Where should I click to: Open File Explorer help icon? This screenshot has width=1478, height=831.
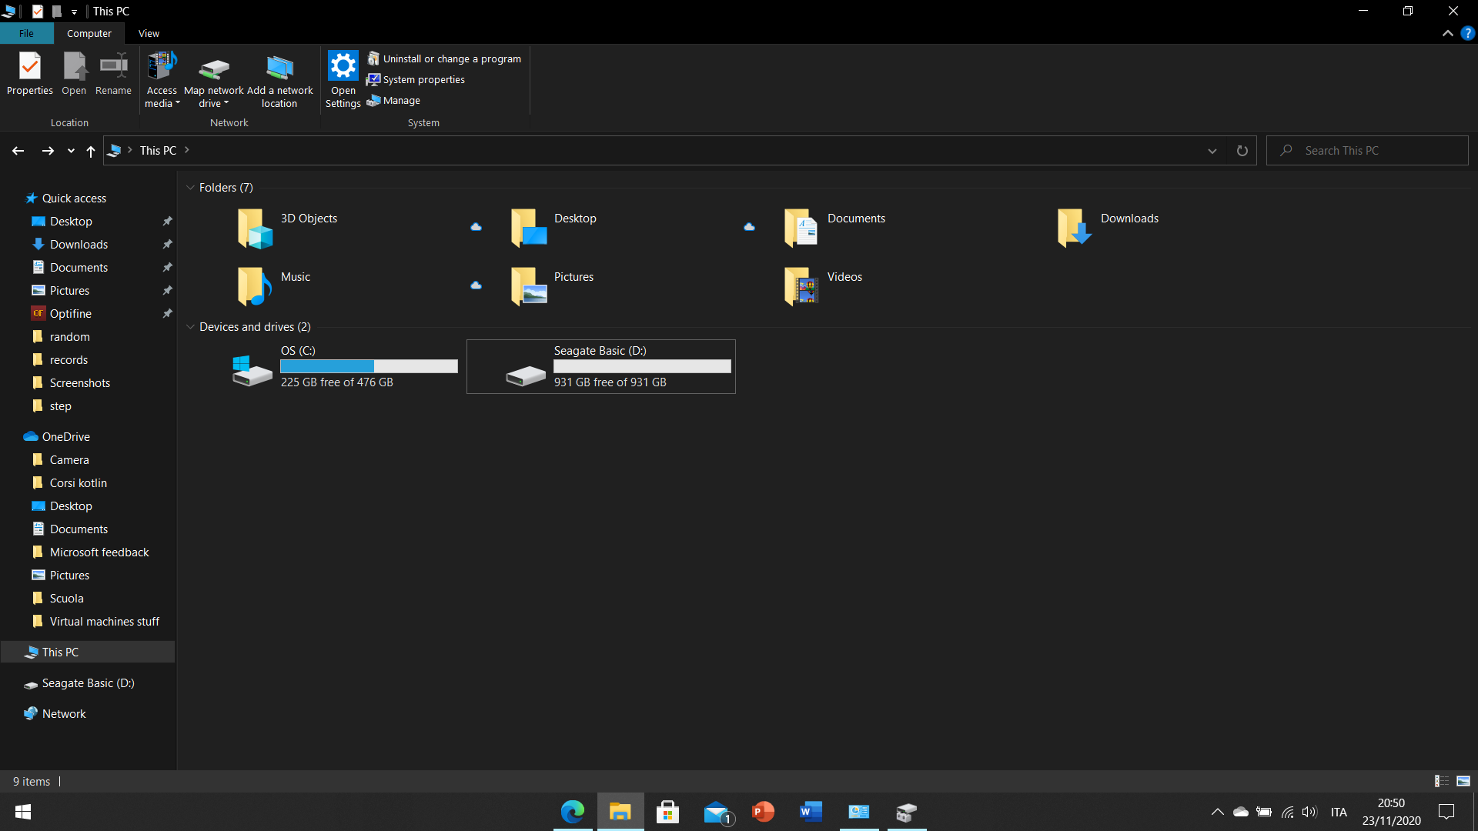point(1467,33)
